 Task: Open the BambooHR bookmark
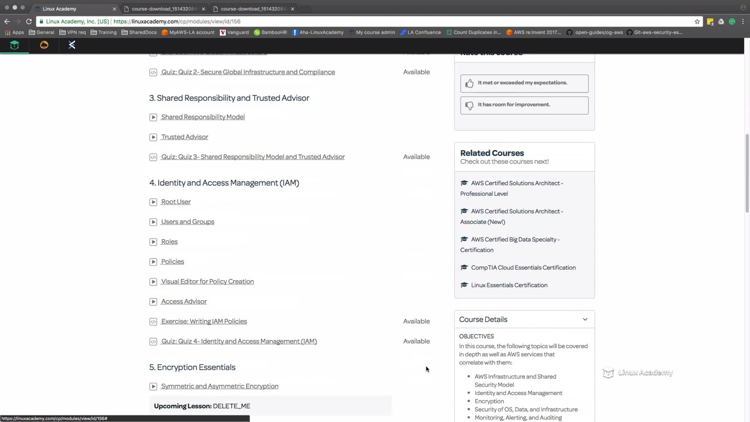pyautogui.click(x=270, y=32)
